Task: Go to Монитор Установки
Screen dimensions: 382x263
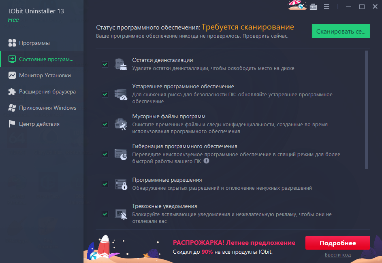Action: click(42, 75)
